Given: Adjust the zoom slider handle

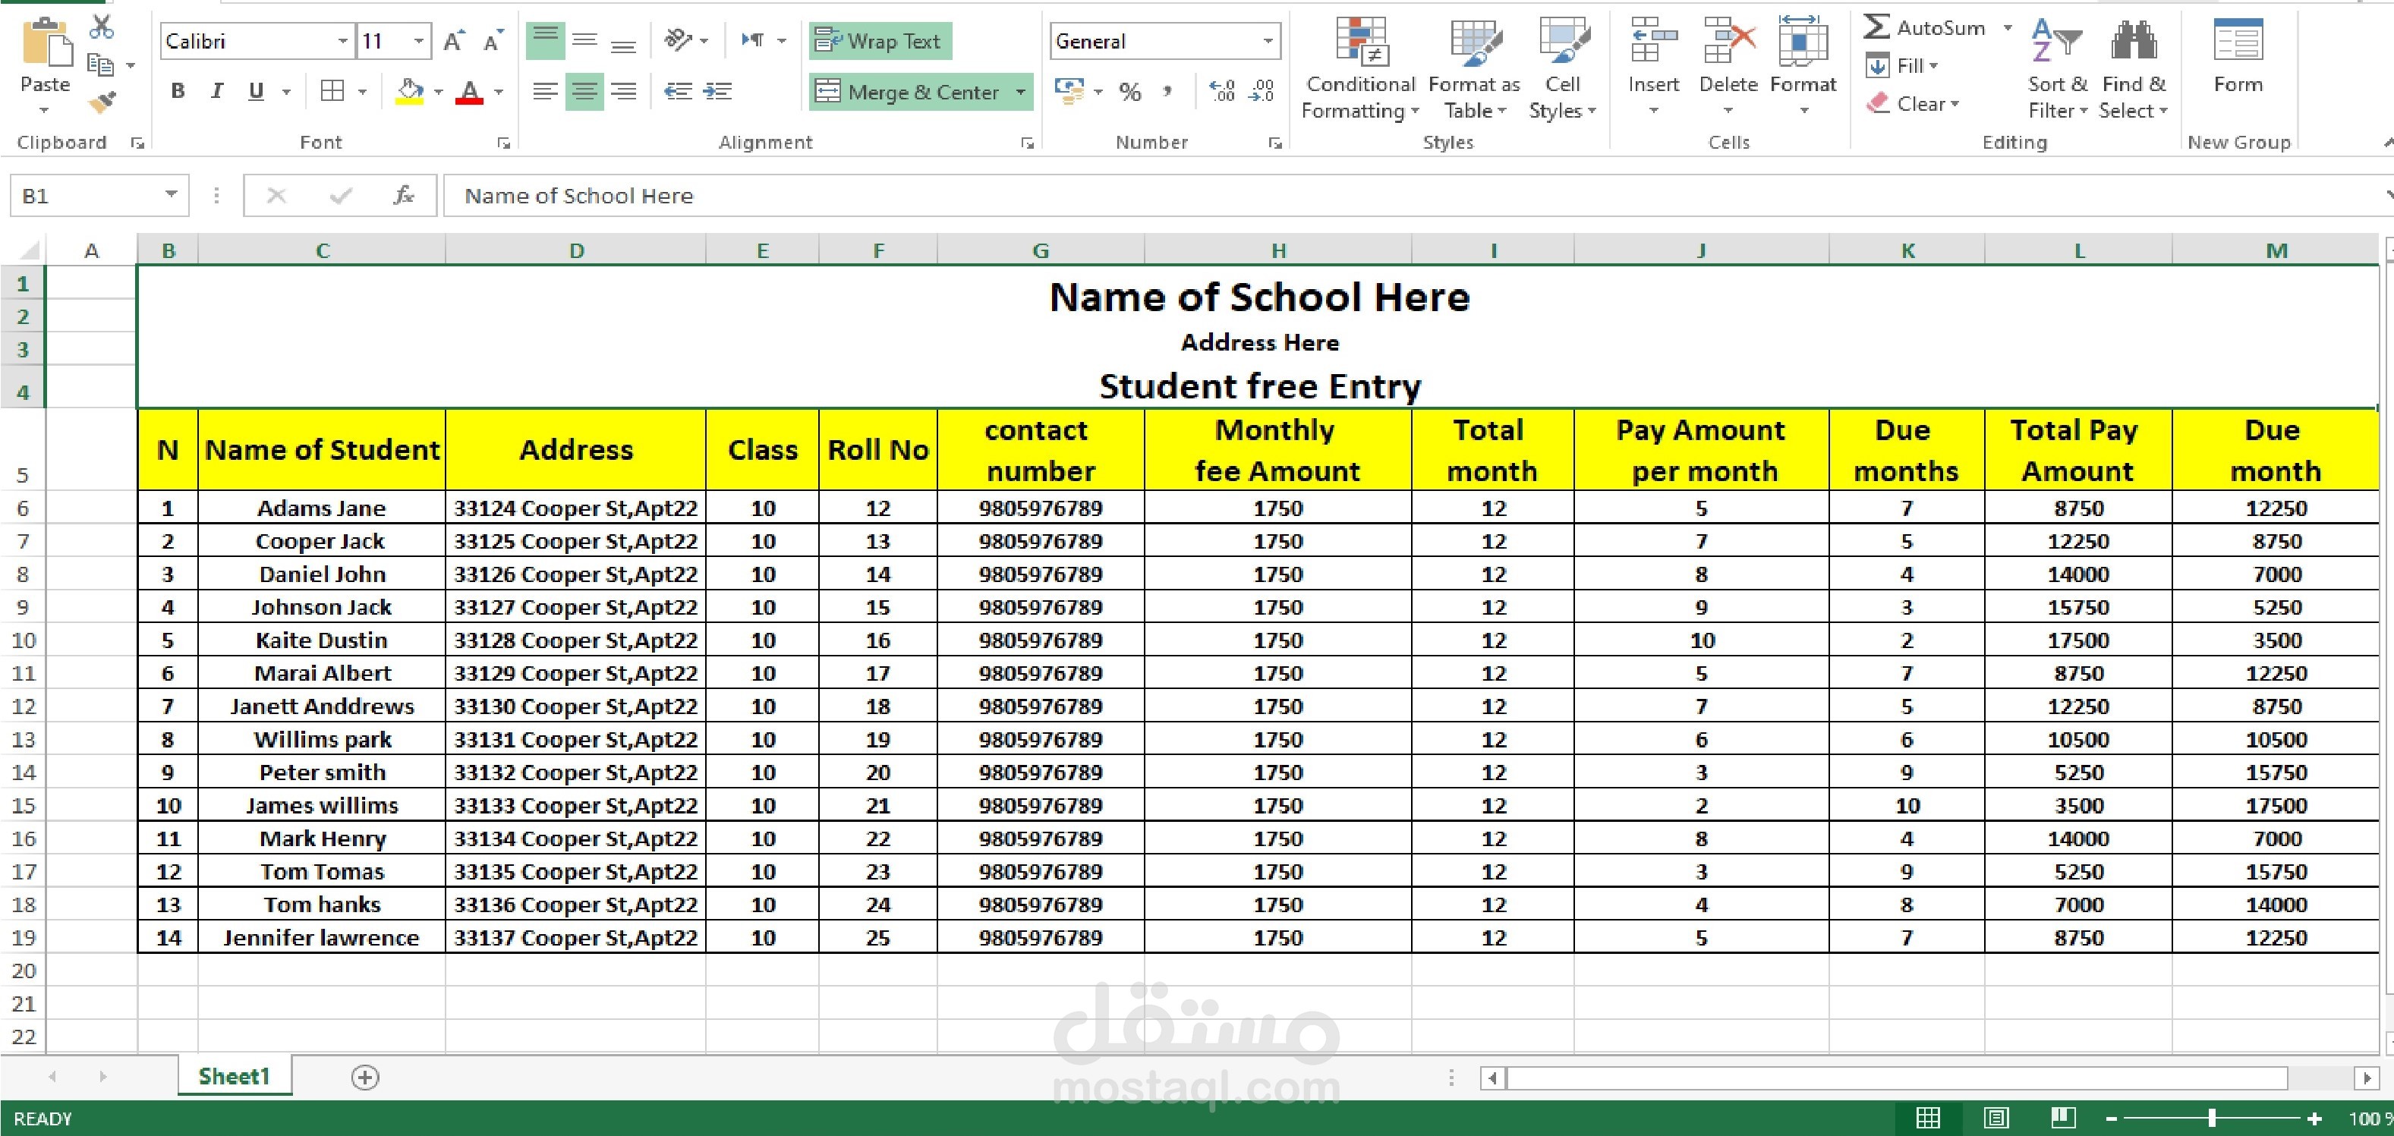Looking at the screenshot, I should point(2212,1119).
